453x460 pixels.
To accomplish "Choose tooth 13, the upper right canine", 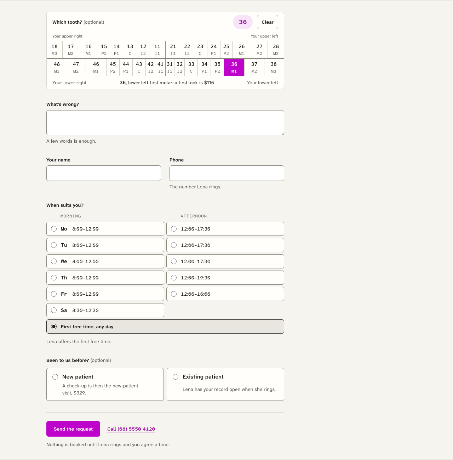I will click(x=130, y=50).
